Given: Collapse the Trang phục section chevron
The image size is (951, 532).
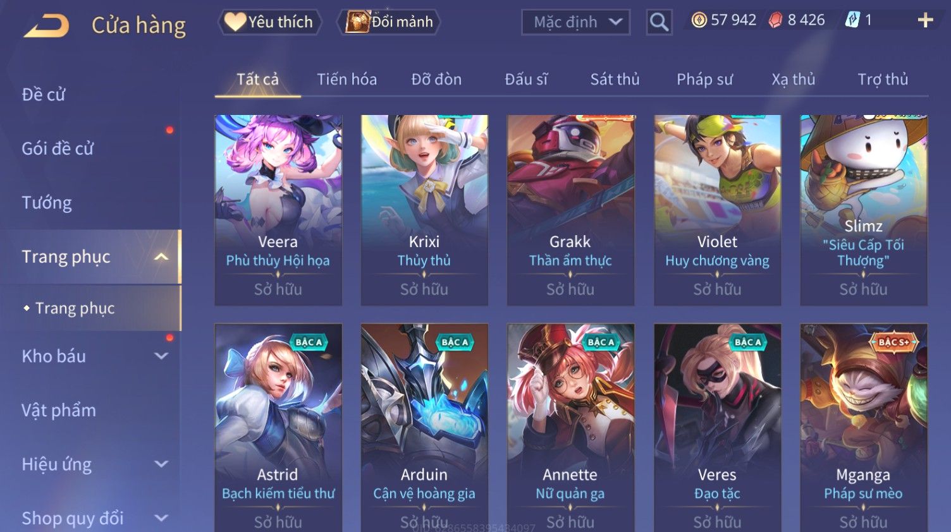Looking at the screenshot, I should tap(161, 257).
